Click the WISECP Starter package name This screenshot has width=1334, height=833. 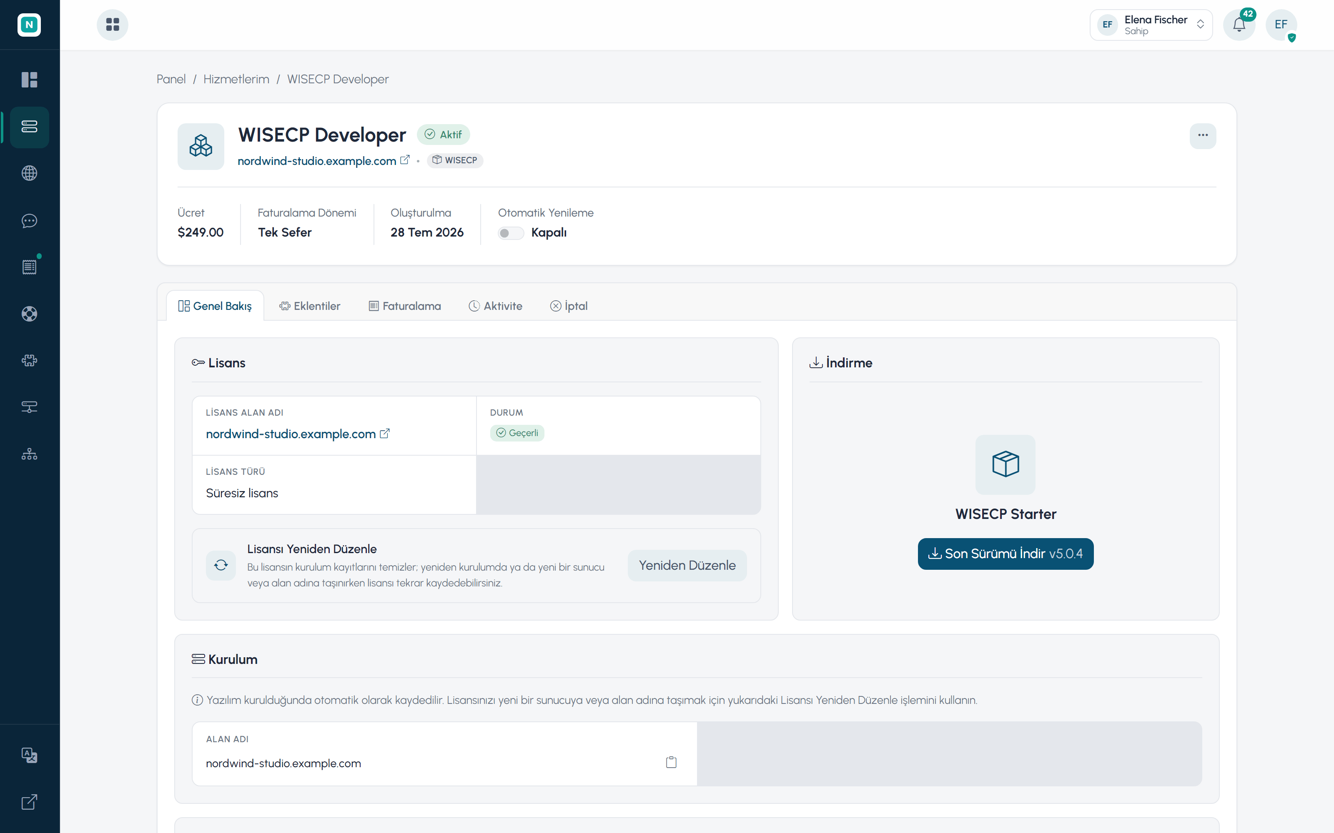point(1006,514)
